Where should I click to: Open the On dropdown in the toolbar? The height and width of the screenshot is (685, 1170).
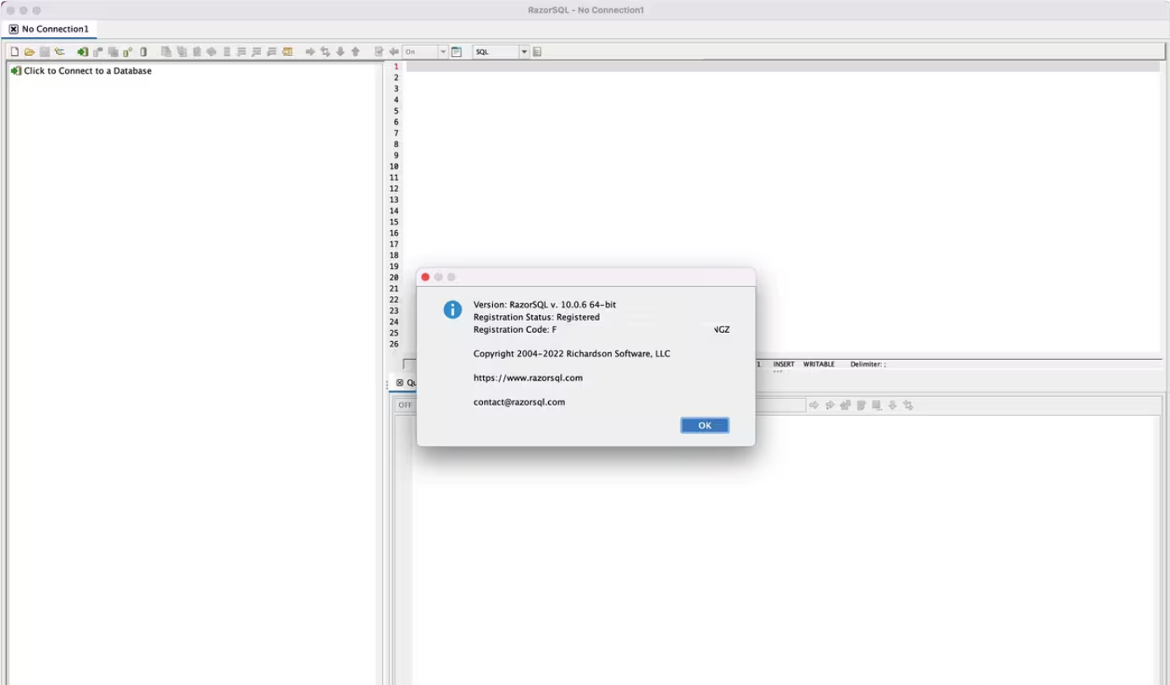[425, 52]
